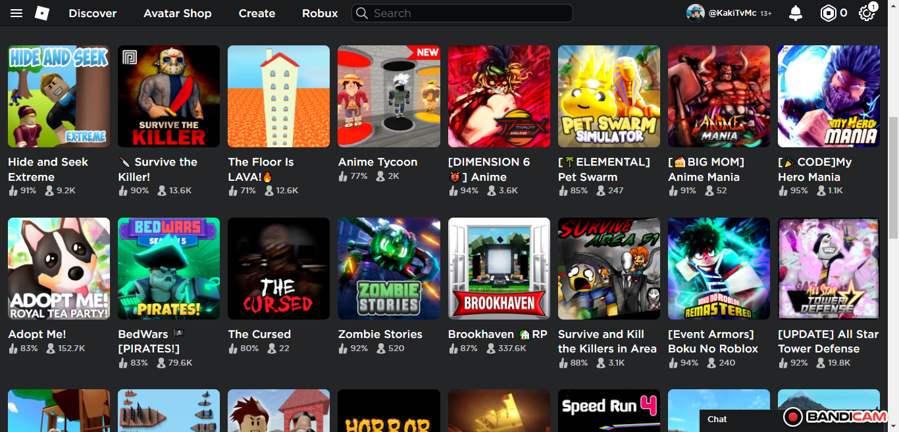The width and height of the screenshot is (899, 432).
Task: Click the Zombie Stories title link
Action: 380,334
